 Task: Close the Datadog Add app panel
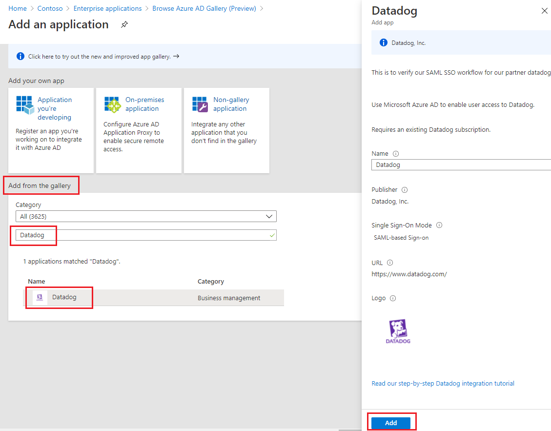tap(544, 11)
